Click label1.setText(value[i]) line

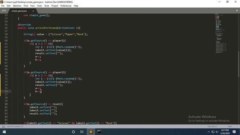click(53, 50)
